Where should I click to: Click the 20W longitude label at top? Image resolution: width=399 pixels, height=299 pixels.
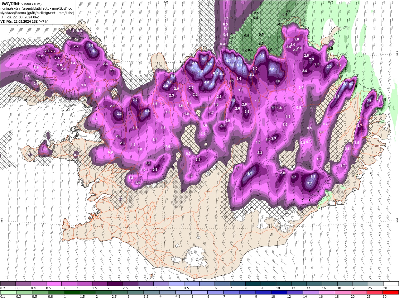click(x=166, y=2)
